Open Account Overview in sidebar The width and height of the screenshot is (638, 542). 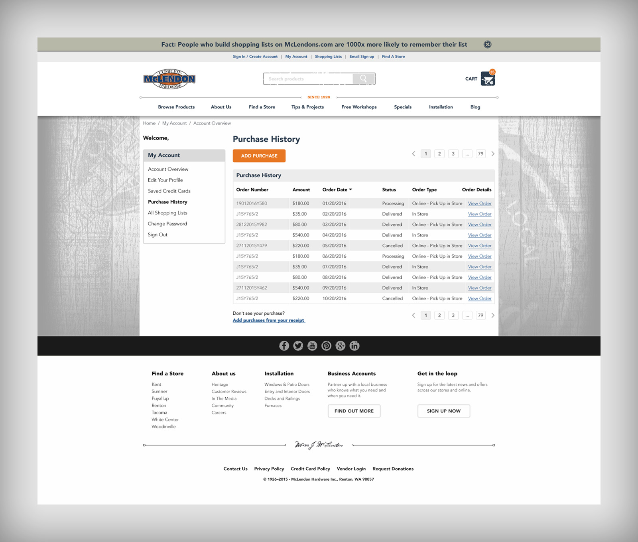(x=168, y=169)
